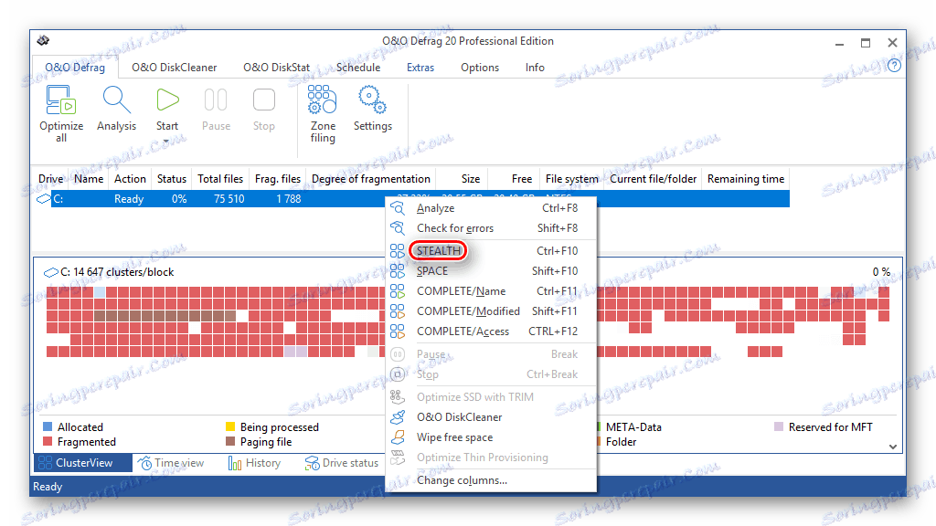936x526 pixels.
Task: Open the Start dropdown arrow
Action: click(x=166, y=141)
